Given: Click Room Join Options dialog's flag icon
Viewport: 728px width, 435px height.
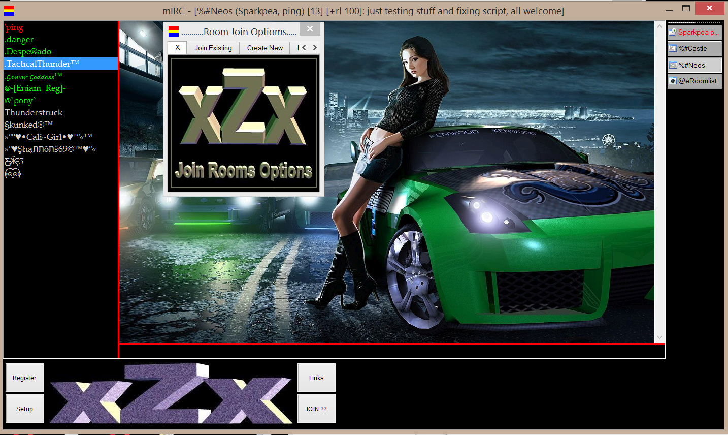Looking at the screenshot, I should (174, 32).
